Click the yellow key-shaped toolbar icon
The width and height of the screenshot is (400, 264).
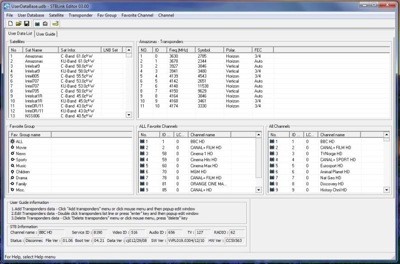[x=56, y=24]
